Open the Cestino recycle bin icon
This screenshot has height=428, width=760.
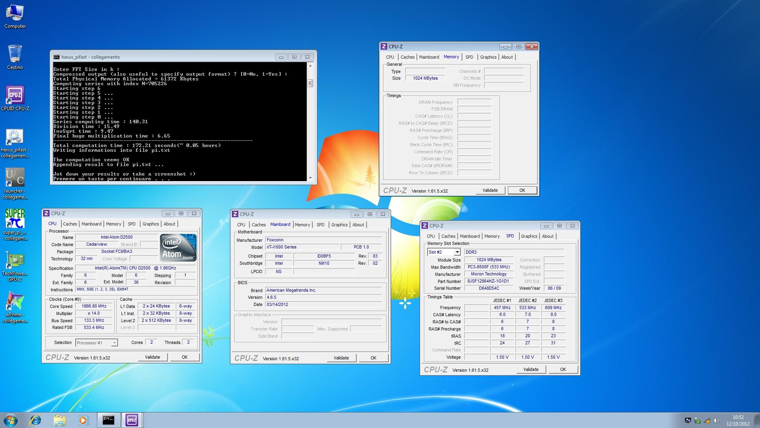[x=15, y=57]
